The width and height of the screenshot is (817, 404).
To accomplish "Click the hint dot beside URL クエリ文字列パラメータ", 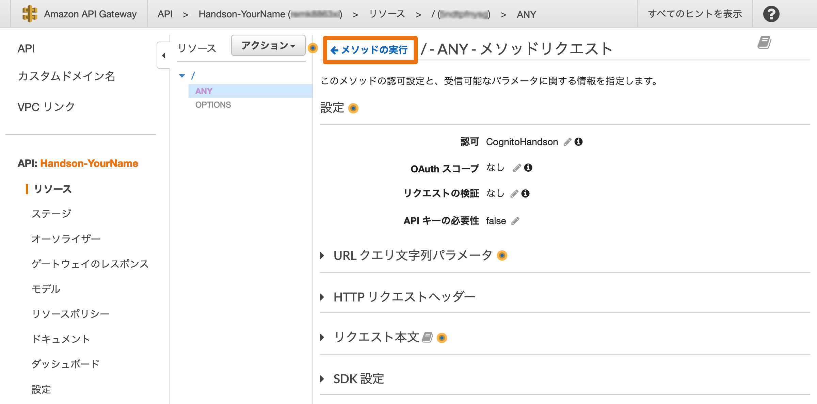I will click(x=502, y=255).
